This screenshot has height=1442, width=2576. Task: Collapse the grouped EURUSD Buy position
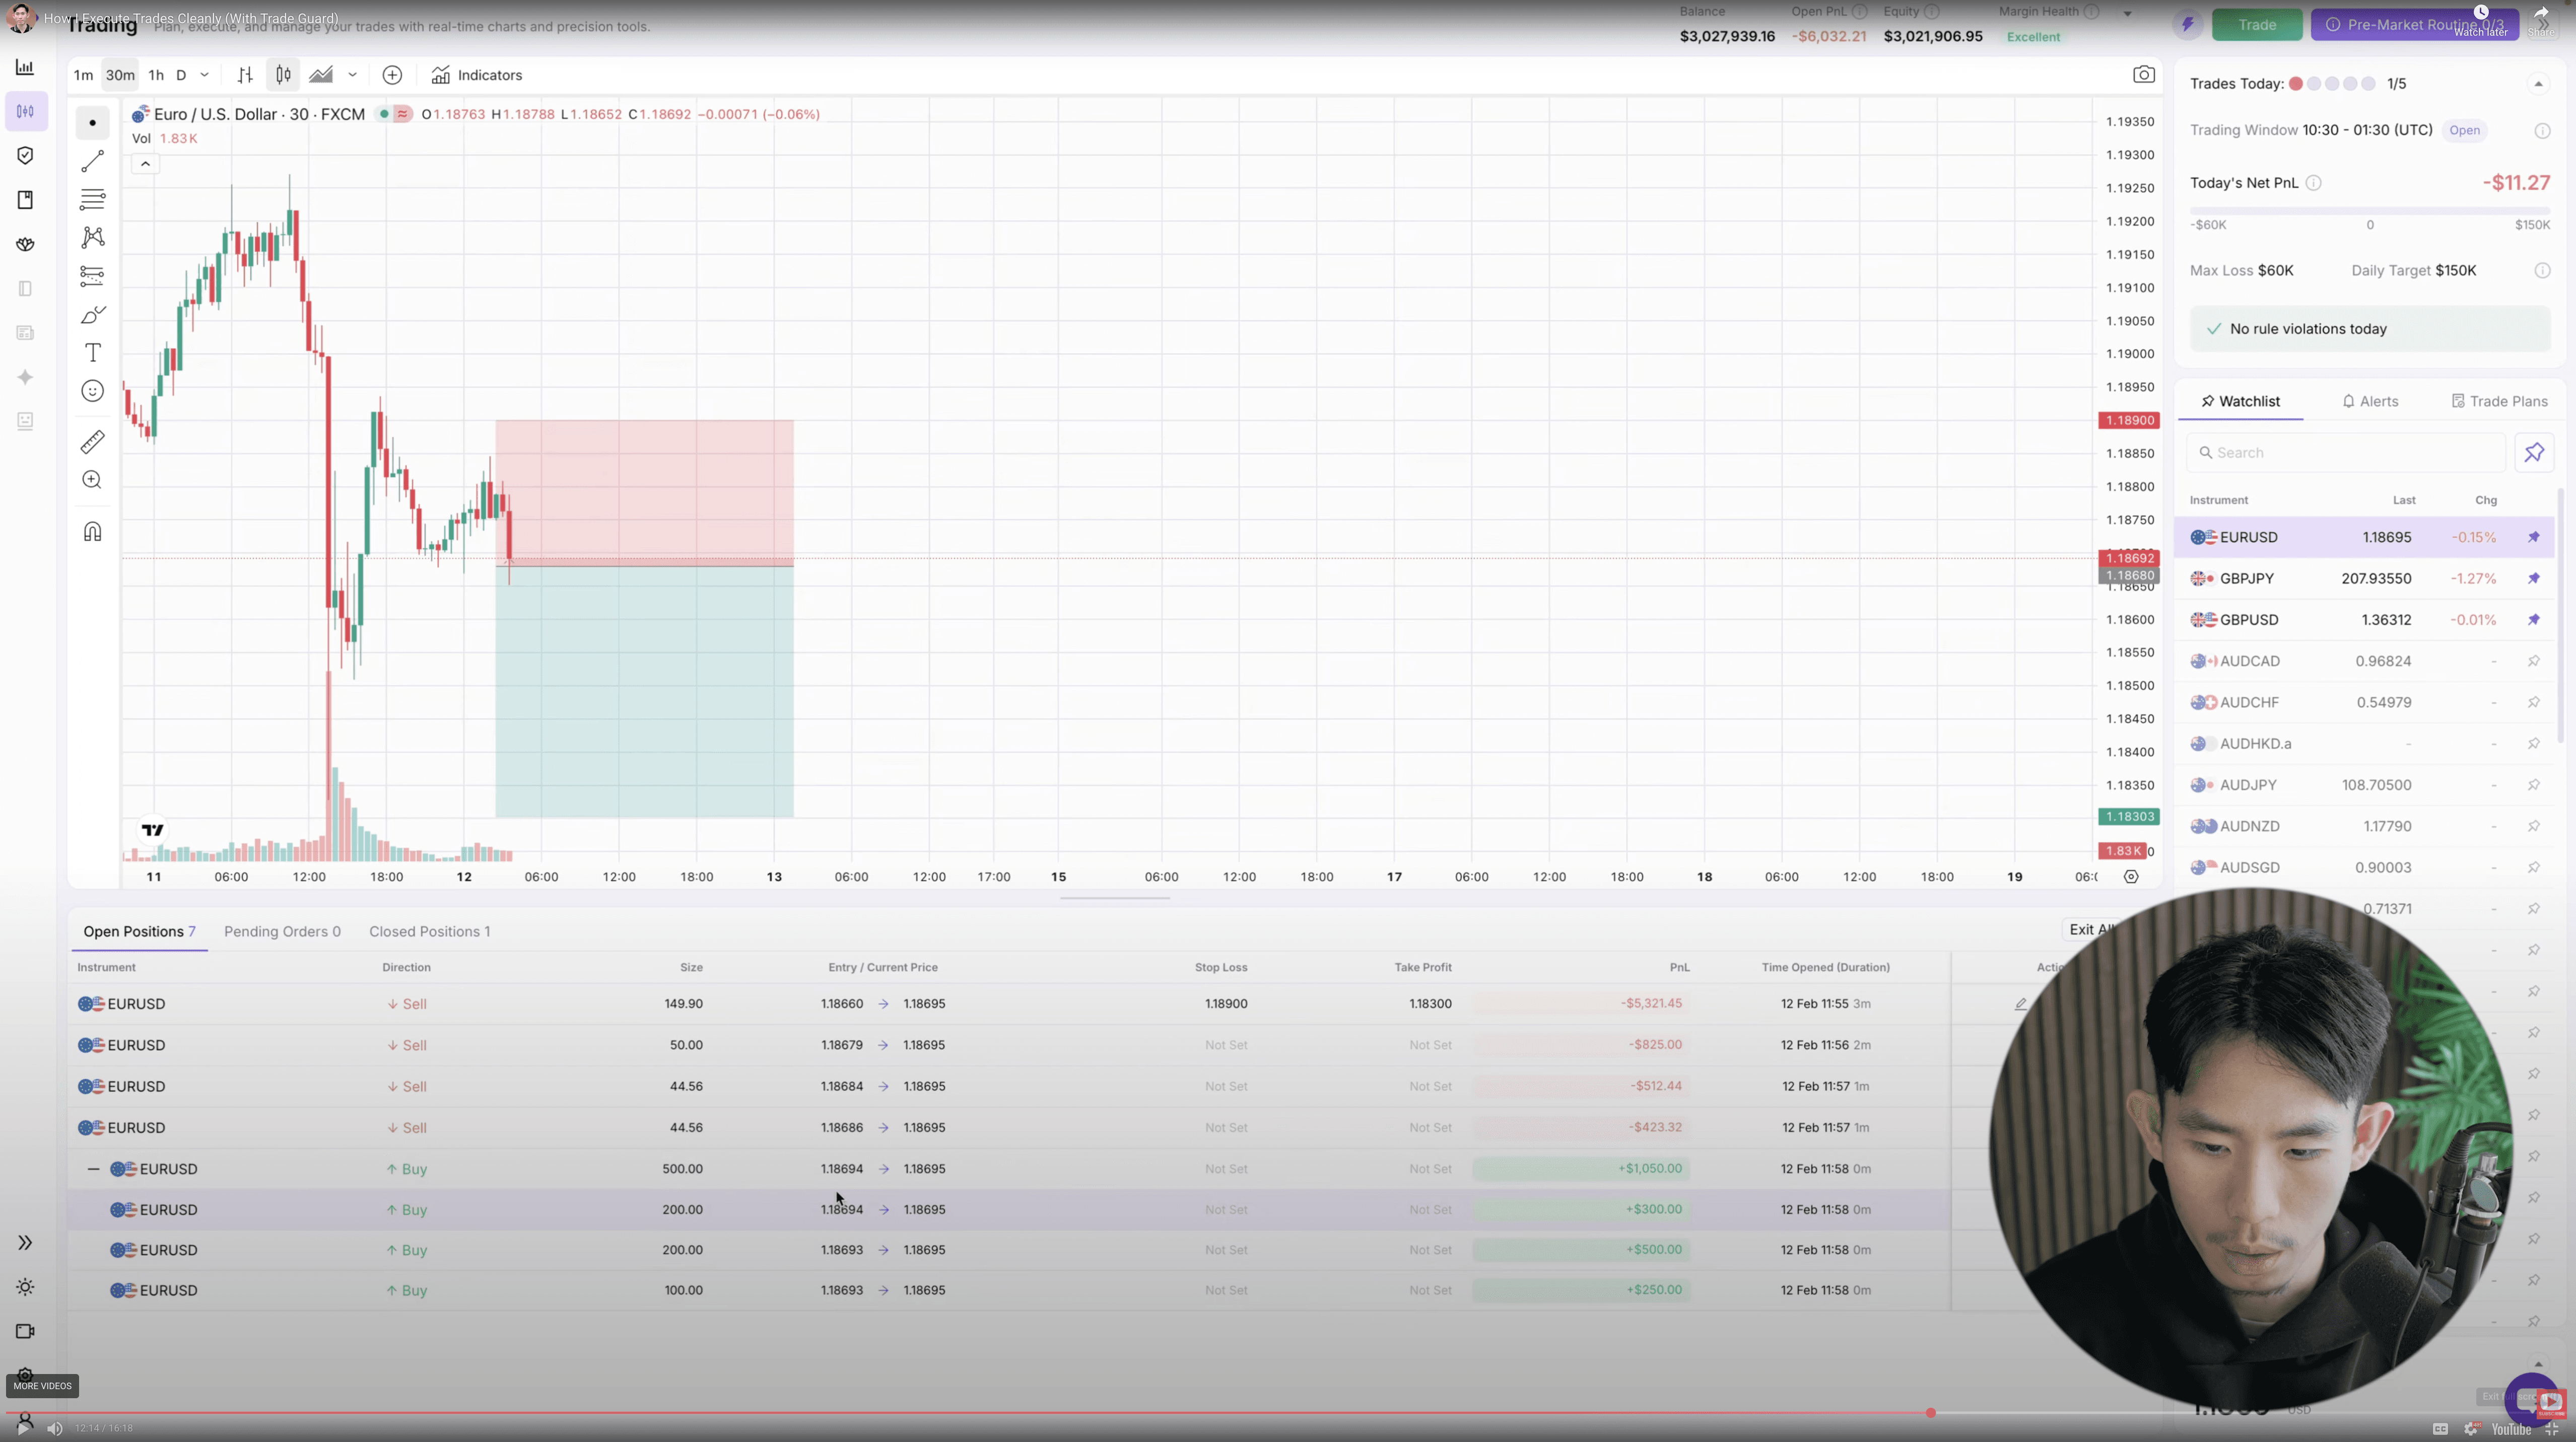pyautogui.click(x=93, y=1168)
